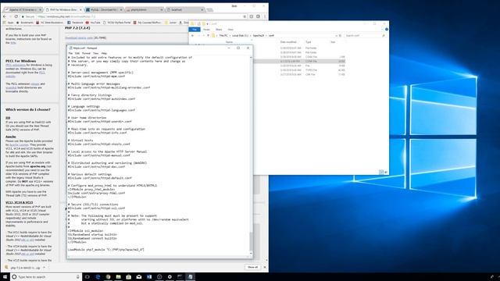Select the highlighted CONF file row in Explorer
The width and height of the screenshot is (500, 281).
pos(299,61)
